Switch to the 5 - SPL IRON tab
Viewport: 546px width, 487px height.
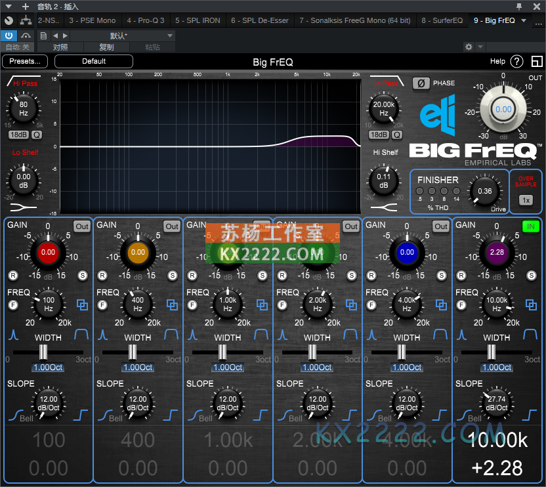pos(198,20)
